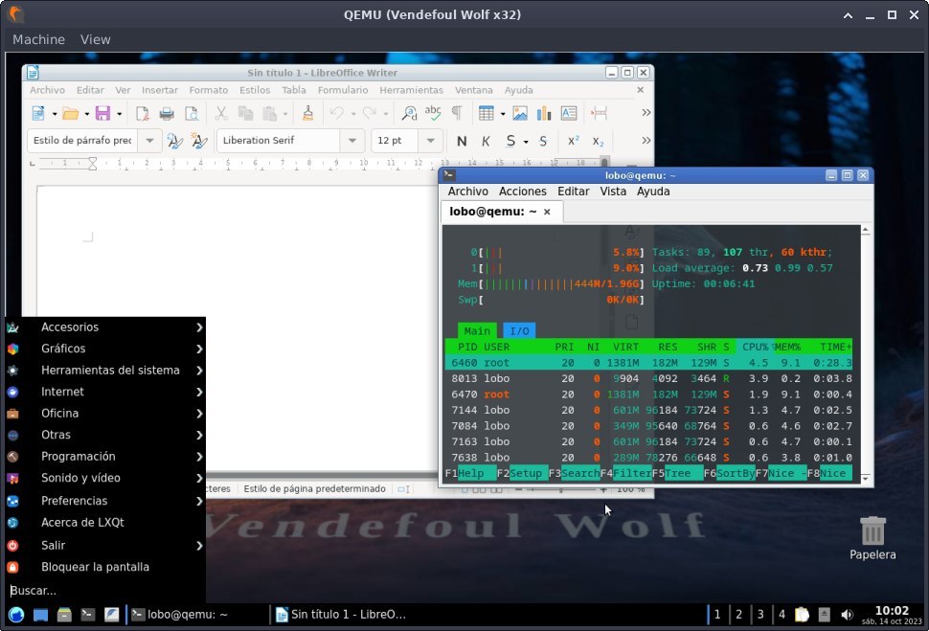The width and height of the screenshot is (929, 631).
Task: Insert text box icon
Action: (569, 113)
